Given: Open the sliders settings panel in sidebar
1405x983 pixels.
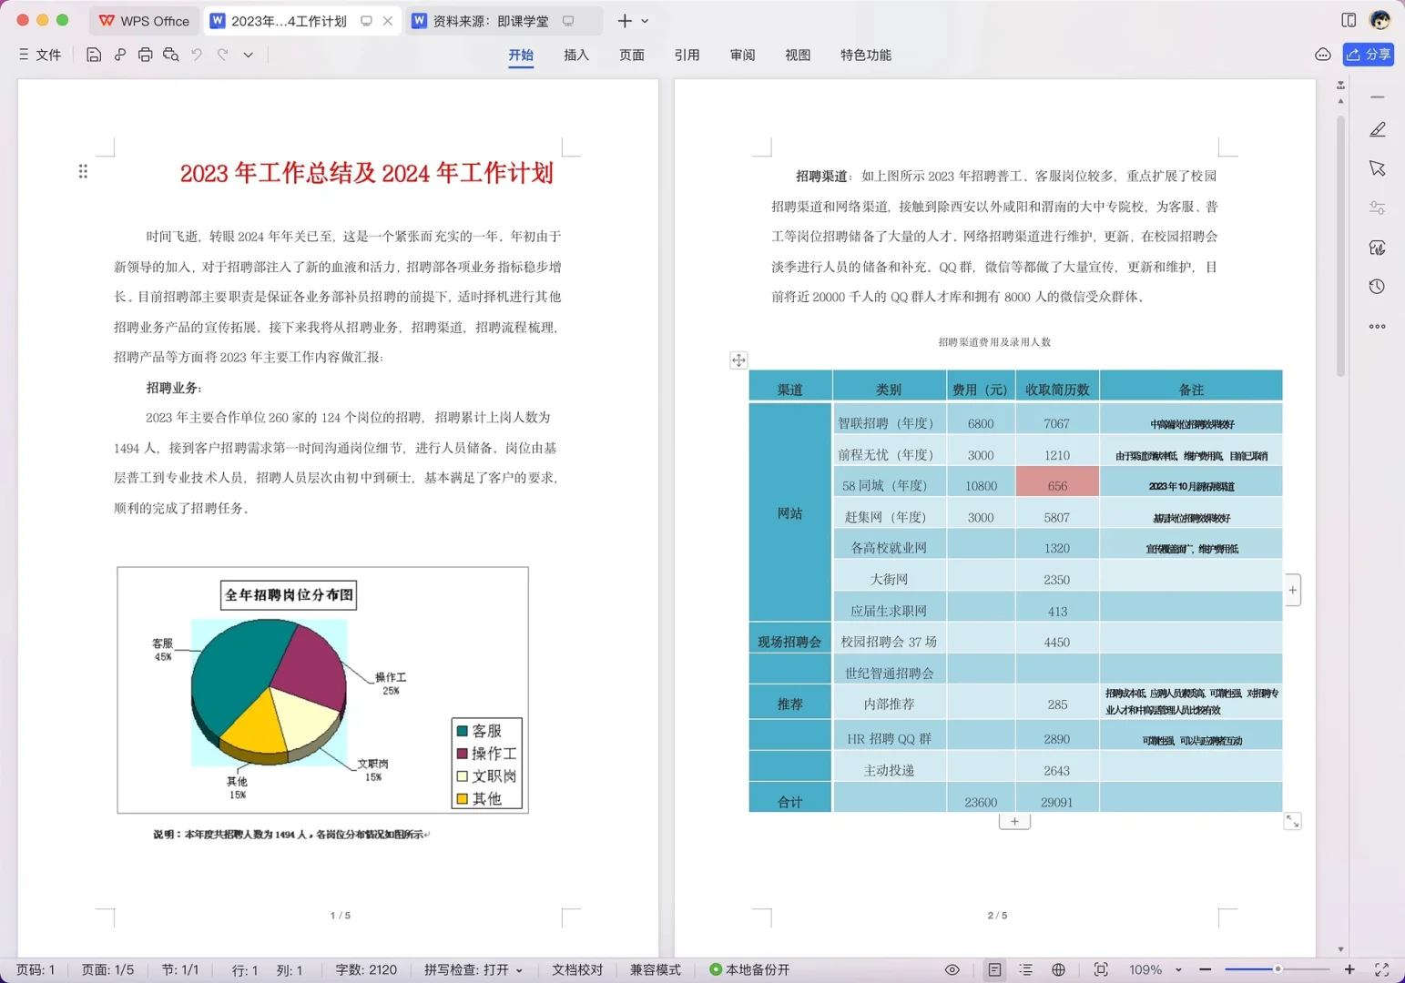Looking at the screenshot, I should (1378, 208).
